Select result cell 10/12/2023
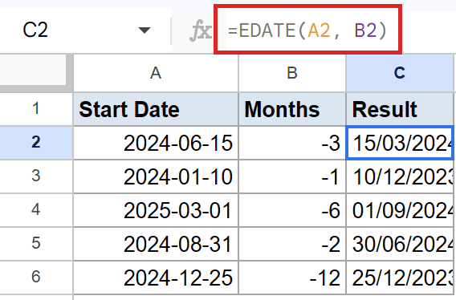Viewport: 456px width, 300px height. tap(400, 176)
